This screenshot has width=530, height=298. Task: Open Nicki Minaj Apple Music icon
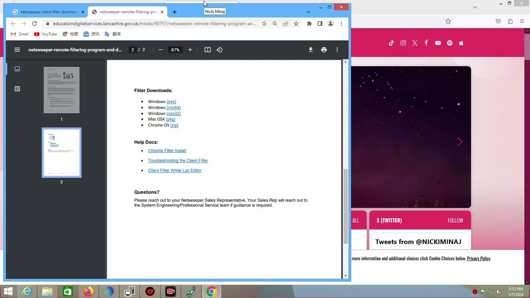click(x=461, y=43)
